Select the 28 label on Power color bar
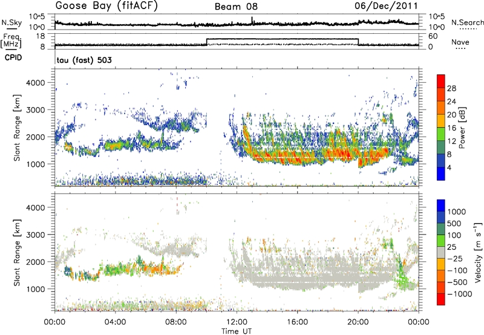The height and width of the screenshot is (335, 484). point(451,88)
